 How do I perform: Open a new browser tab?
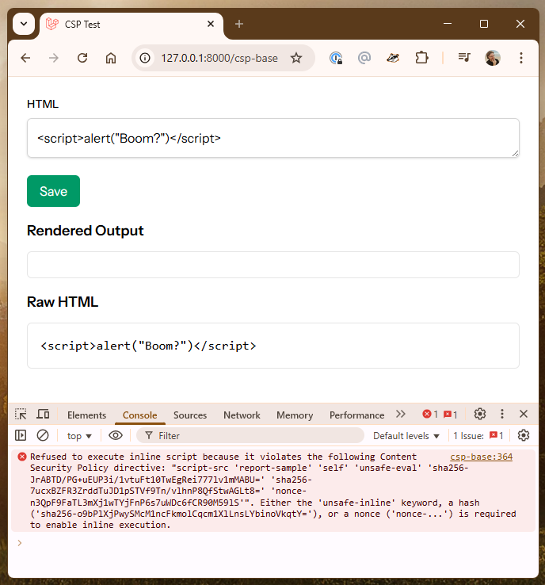pos(239,24)
